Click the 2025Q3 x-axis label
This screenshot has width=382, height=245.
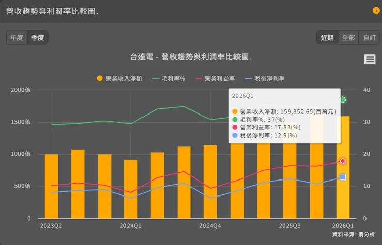click(x=290, y=226)
